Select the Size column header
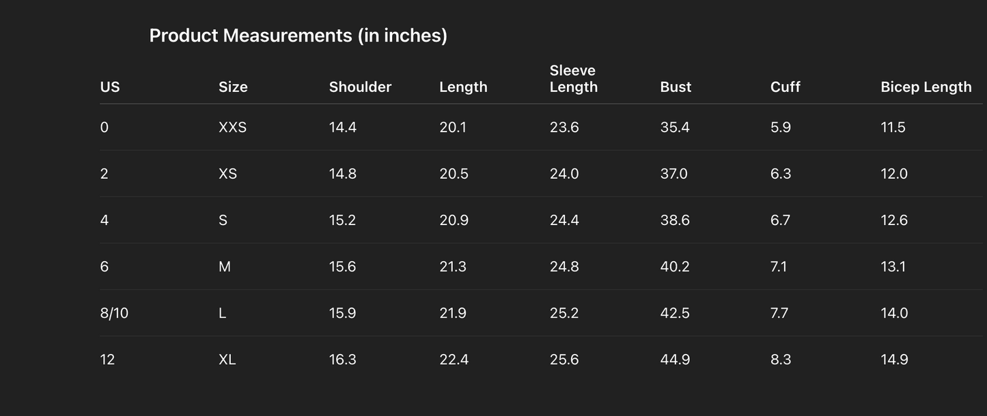This screenshot has width=987, height=416. coord(233,87)
